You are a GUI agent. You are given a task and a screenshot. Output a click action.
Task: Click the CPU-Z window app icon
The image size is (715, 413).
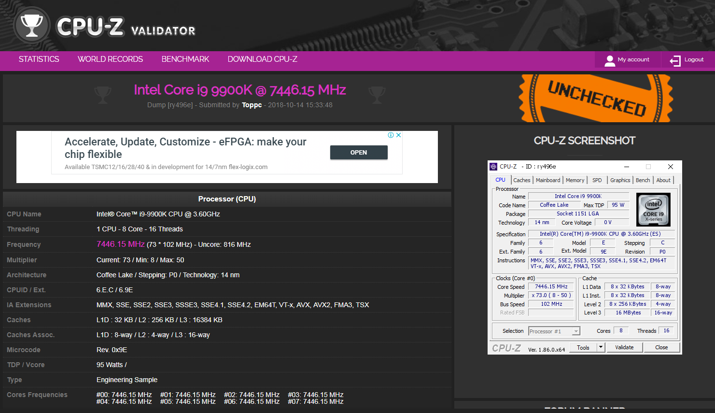point(493,167)
